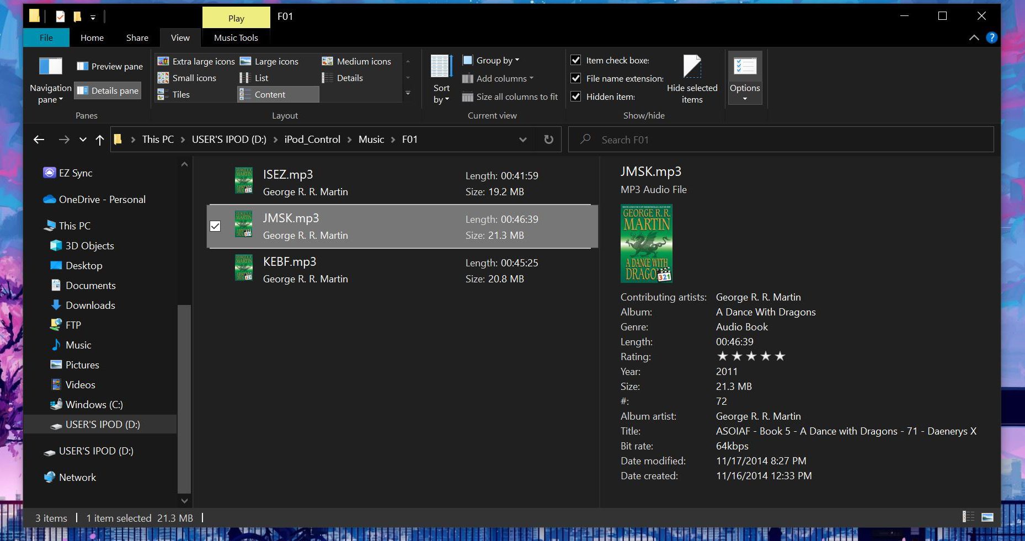Select the Details layout option

(349, 78)
